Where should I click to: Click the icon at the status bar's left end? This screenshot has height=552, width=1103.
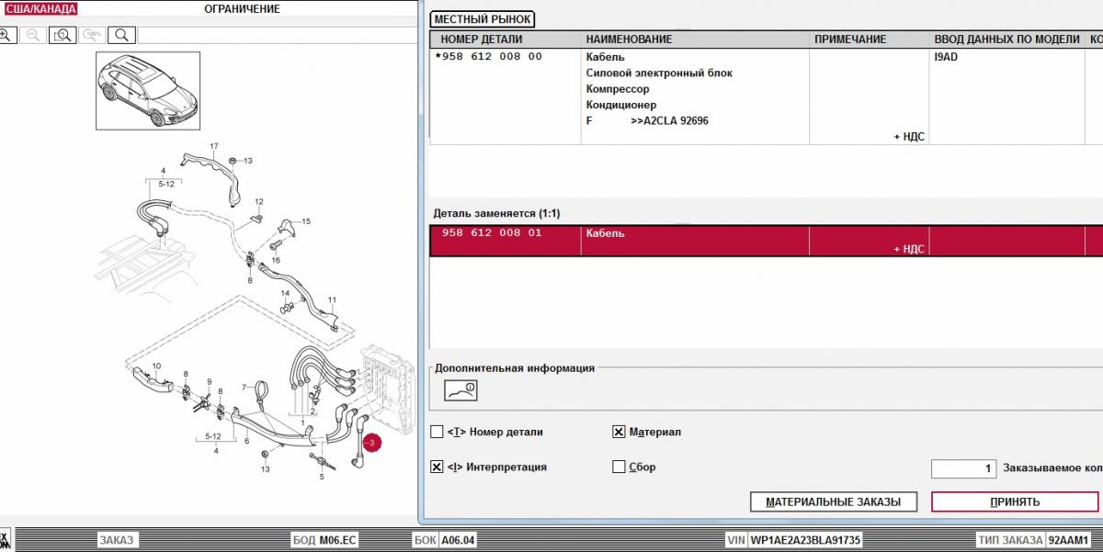pyautogui.click(x=5, y=539)
